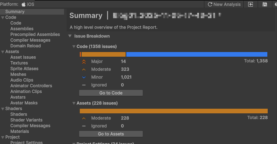The height and width of the screenshot is (144, 277).
Task: Click the Assets section Moderate severity icon
Action: point(84,118)
